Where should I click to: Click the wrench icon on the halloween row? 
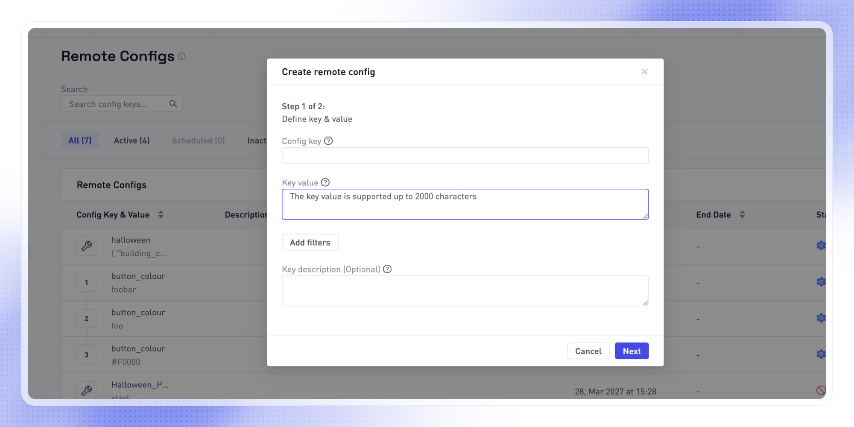pos(86,246)
